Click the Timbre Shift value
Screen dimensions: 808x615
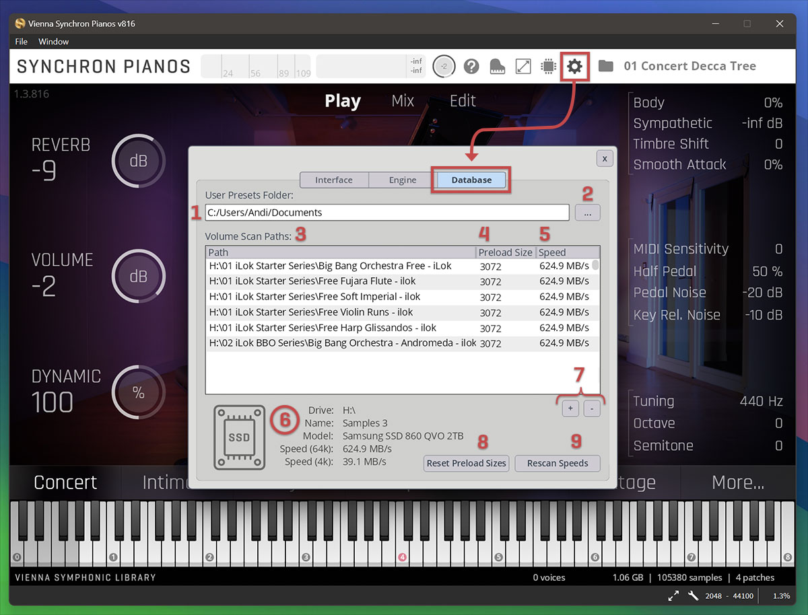coord(778,144)
